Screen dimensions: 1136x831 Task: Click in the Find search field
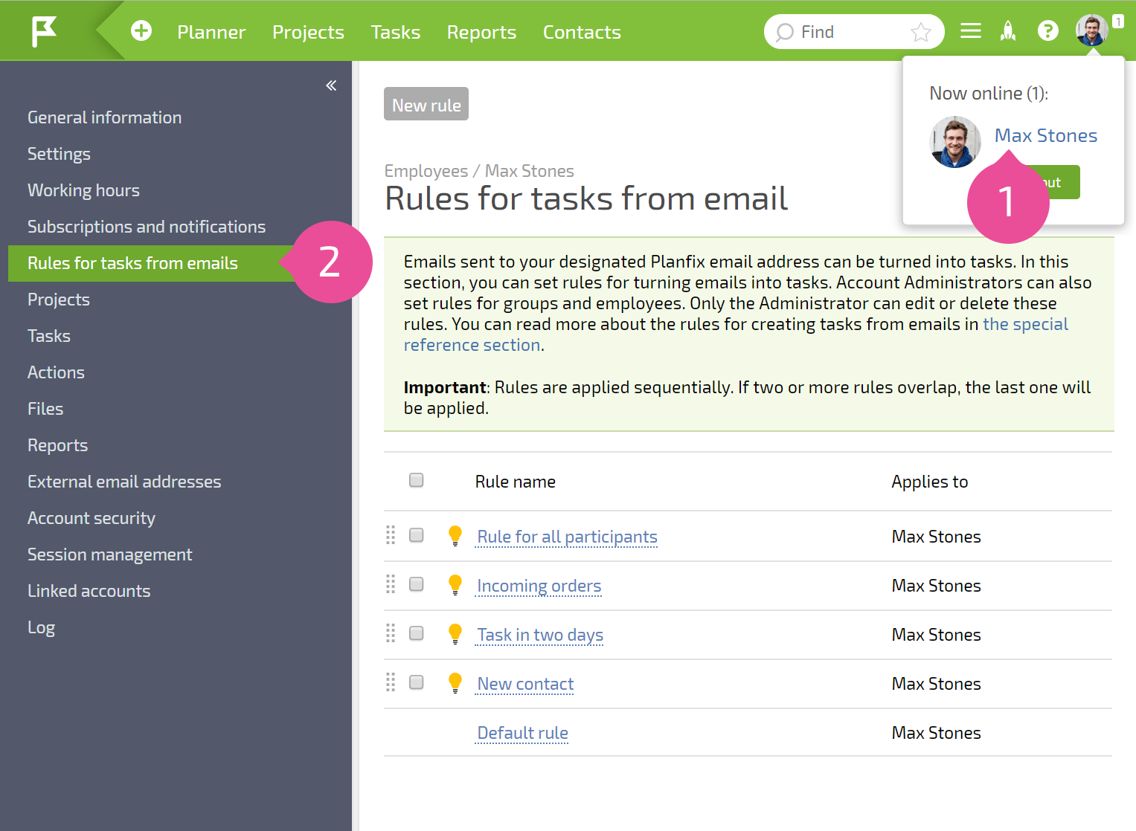point(854,32)
